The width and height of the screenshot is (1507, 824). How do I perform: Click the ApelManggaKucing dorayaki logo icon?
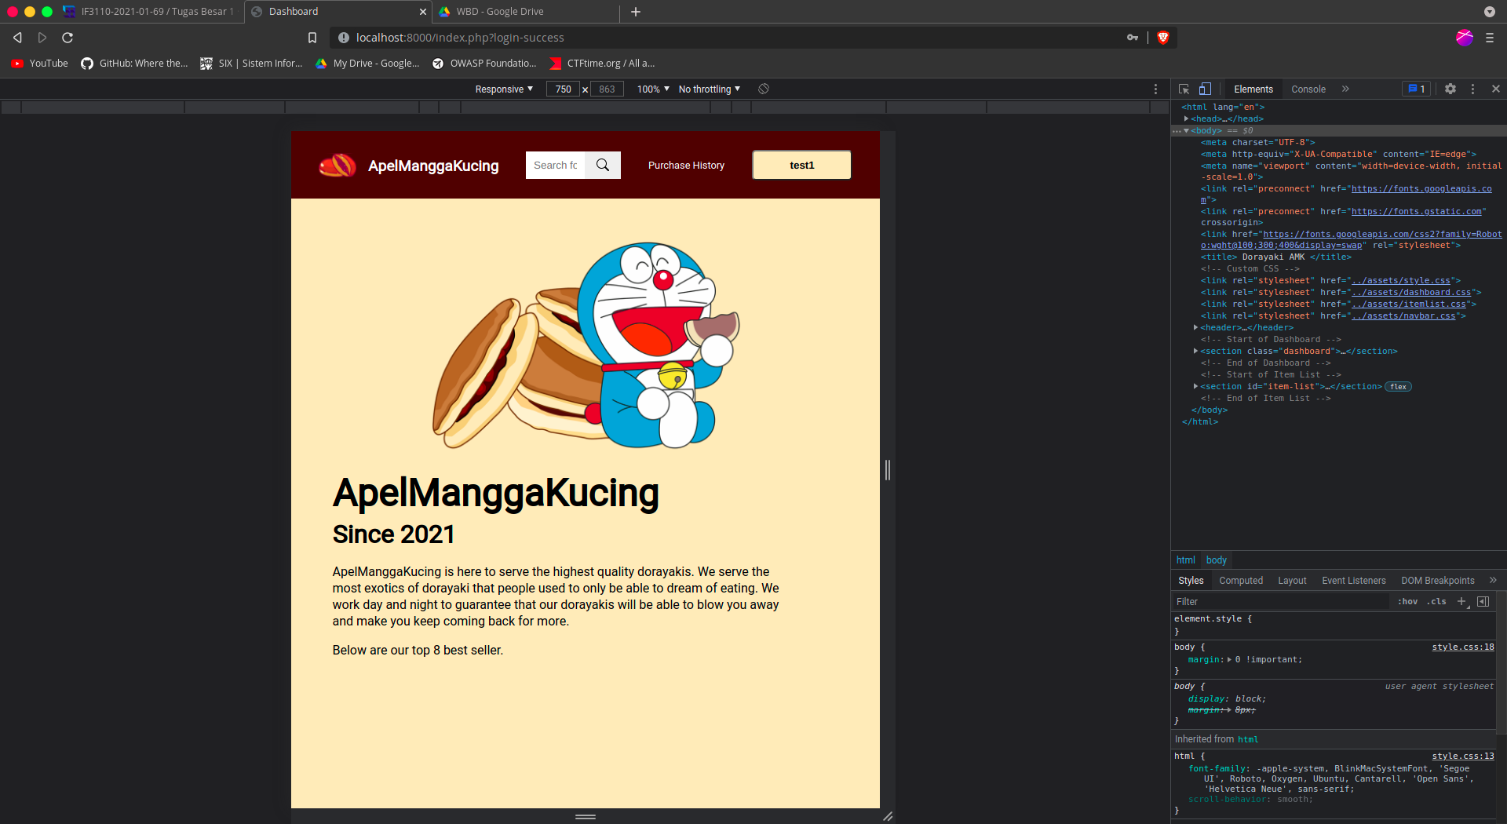pyautogui.click(x=338, y=166)
